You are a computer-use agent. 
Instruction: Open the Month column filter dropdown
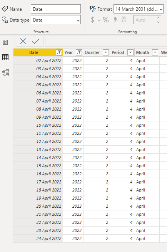pyautogui.click(x=155, y=52)
